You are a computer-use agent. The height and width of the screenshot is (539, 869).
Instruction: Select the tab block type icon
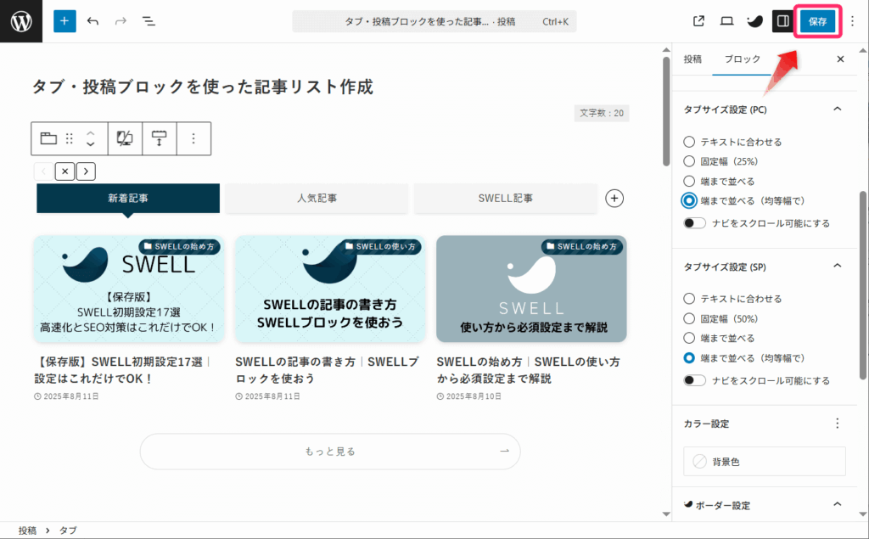click(48, 138)
